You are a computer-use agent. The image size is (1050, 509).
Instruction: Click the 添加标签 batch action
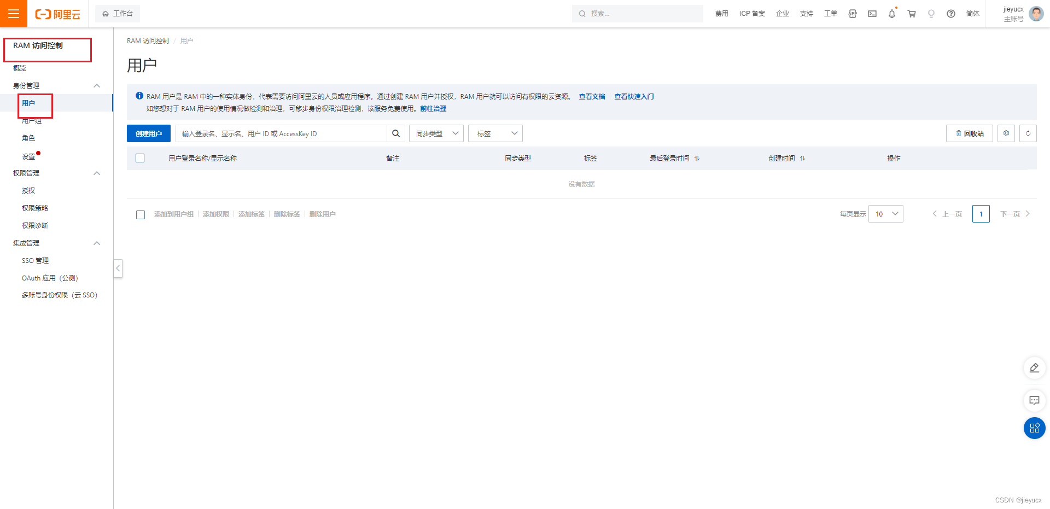pyautogui.click(x=252, y=214)
